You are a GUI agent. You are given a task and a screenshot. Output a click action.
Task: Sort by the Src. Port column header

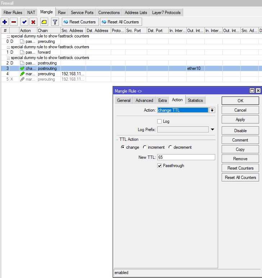tap(136, 31)
